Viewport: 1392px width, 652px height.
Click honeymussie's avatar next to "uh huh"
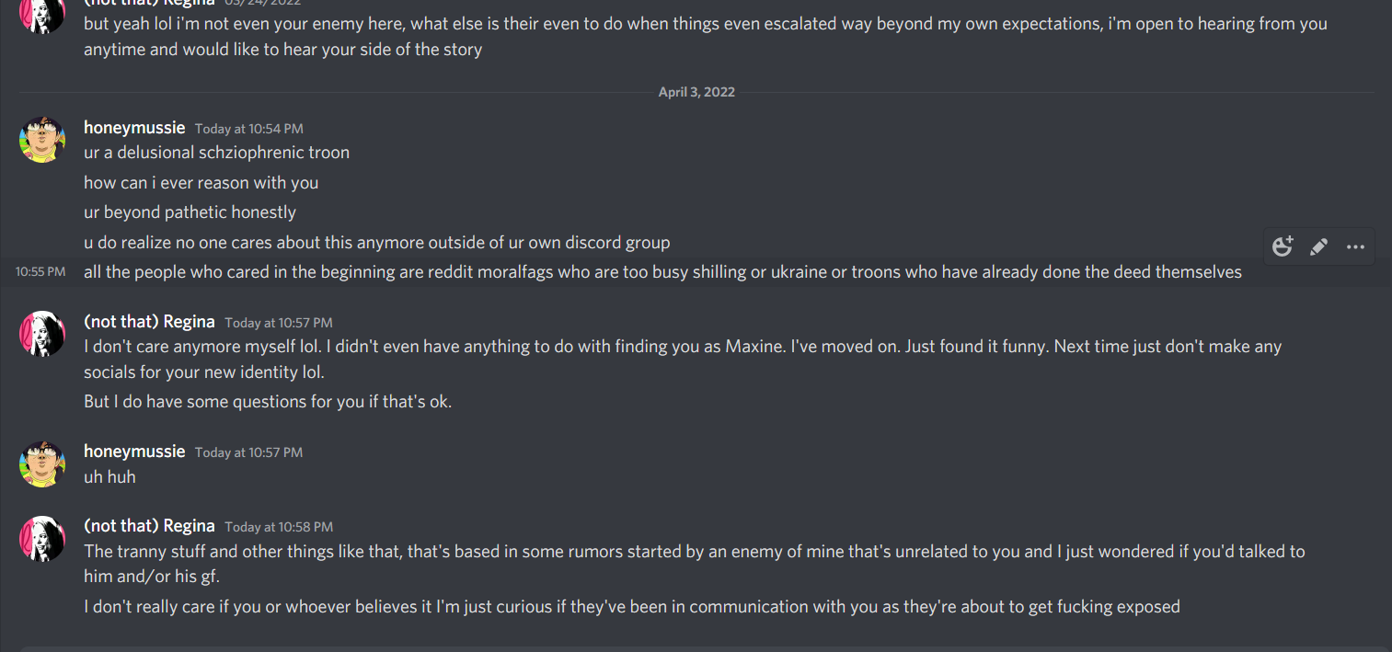pyautogui.click(x=42, y=463)
